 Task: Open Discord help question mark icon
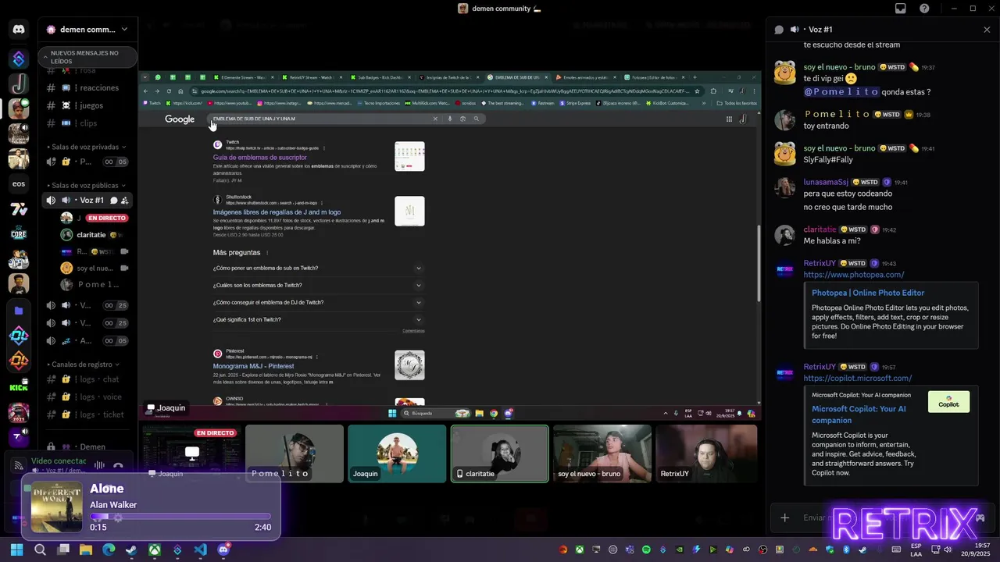click(x=924, y=9)
